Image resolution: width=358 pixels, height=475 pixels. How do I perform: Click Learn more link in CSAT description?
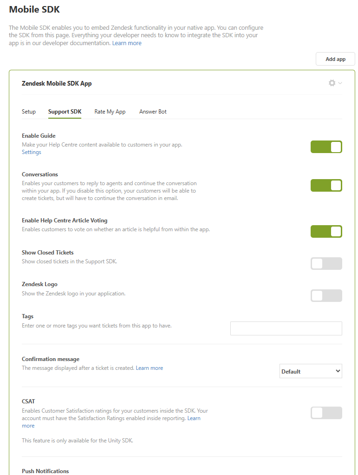coord(194,418)
